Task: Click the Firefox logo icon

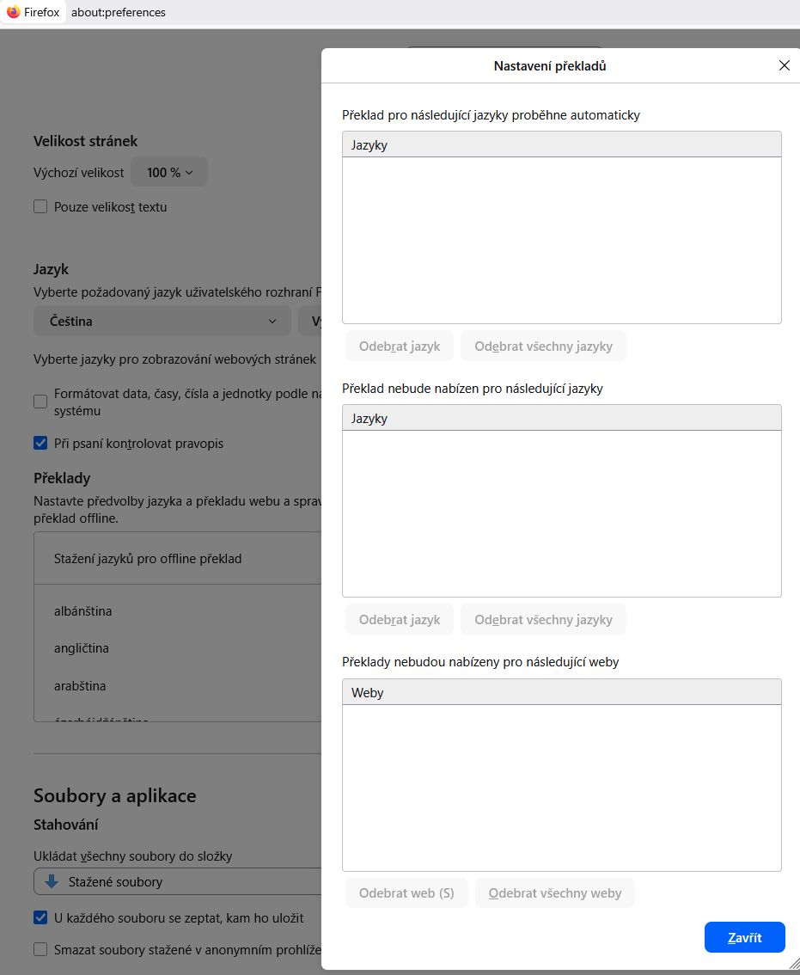Action: point(14,12)
